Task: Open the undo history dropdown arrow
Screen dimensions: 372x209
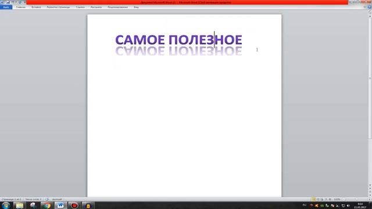Action: (x=16, y=2)
